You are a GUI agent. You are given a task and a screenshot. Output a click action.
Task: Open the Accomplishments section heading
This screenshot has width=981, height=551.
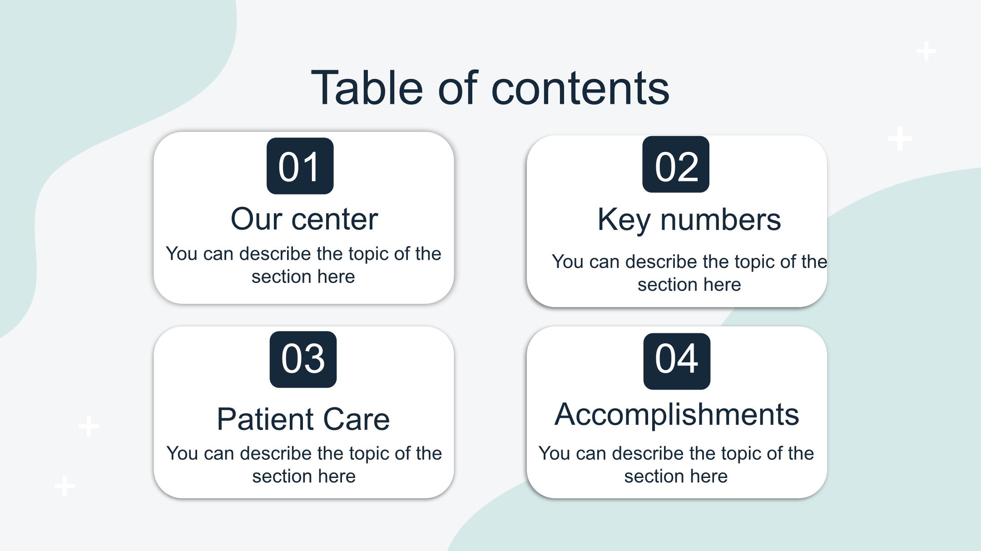(676, 414)
